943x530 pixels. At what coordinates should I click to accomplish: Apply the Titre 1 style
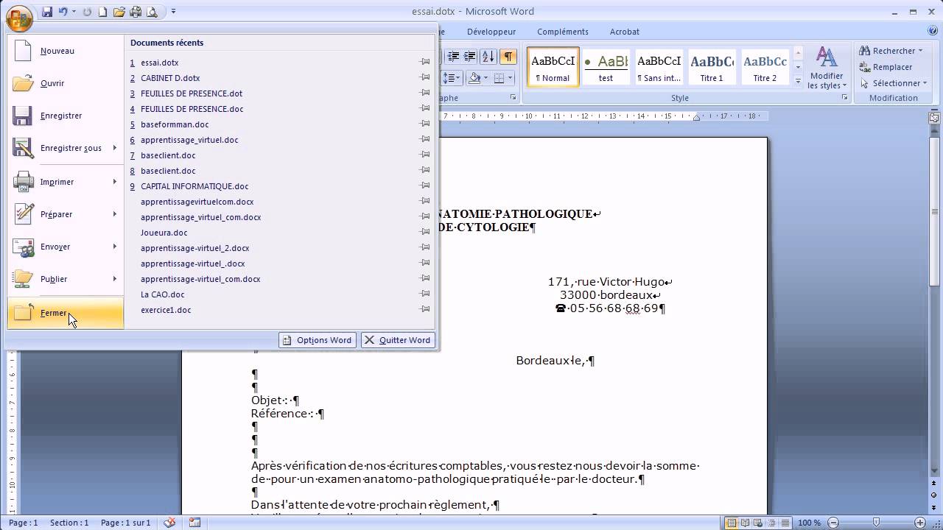[712, 68]
